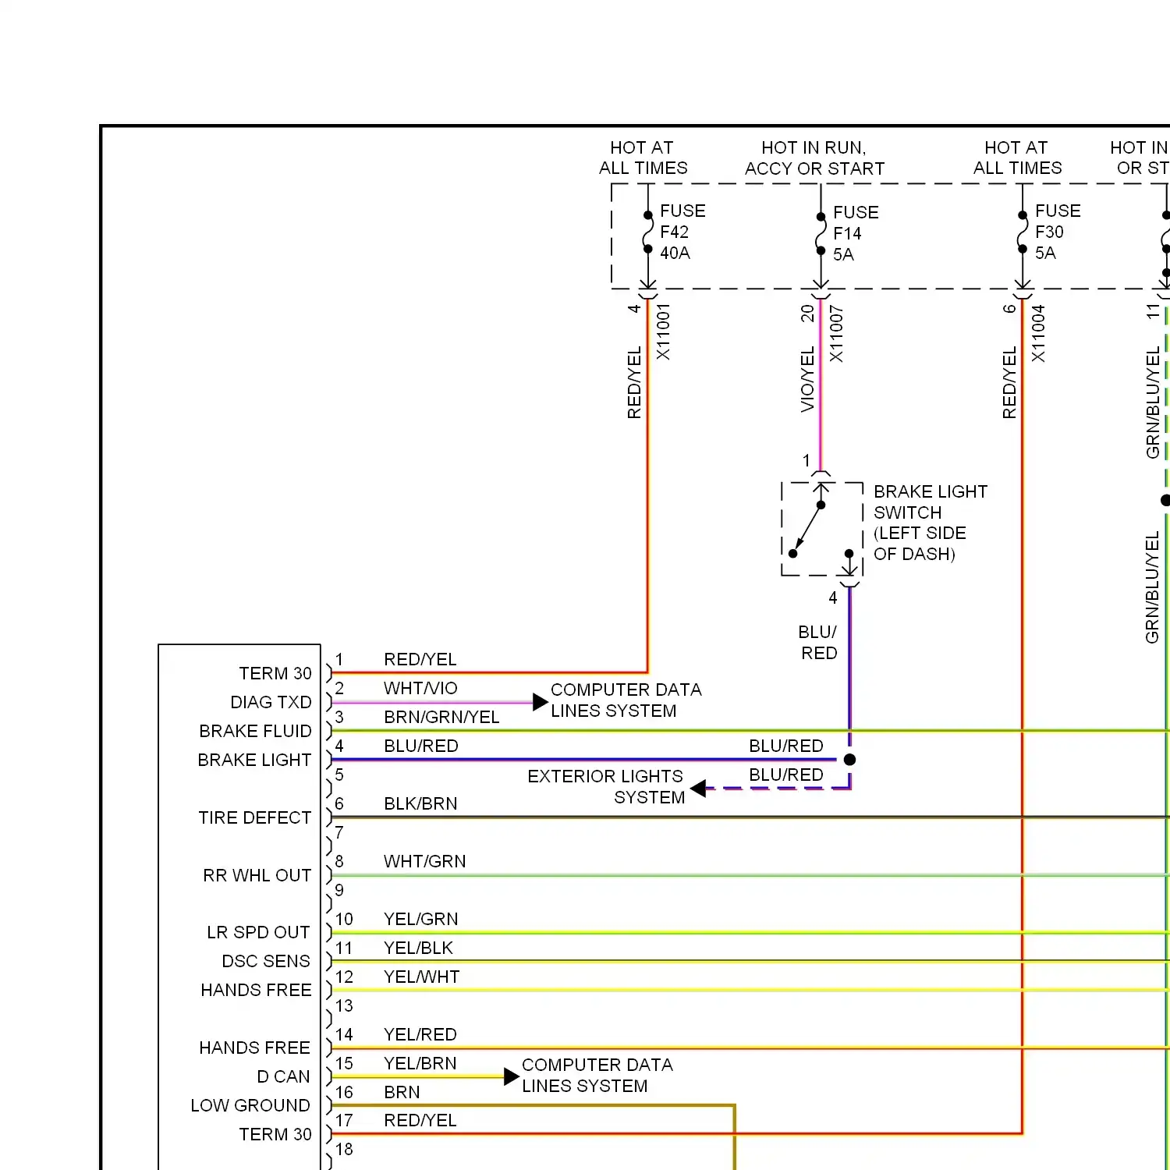Click the LR SPD OUT pin label
1170x1170 pixels.
coord(258,932)
